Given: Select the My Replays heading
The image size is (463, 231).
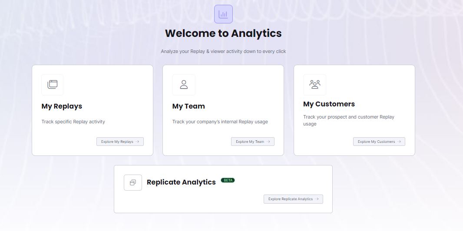Looking at the screenshot, I should [62, 106].
